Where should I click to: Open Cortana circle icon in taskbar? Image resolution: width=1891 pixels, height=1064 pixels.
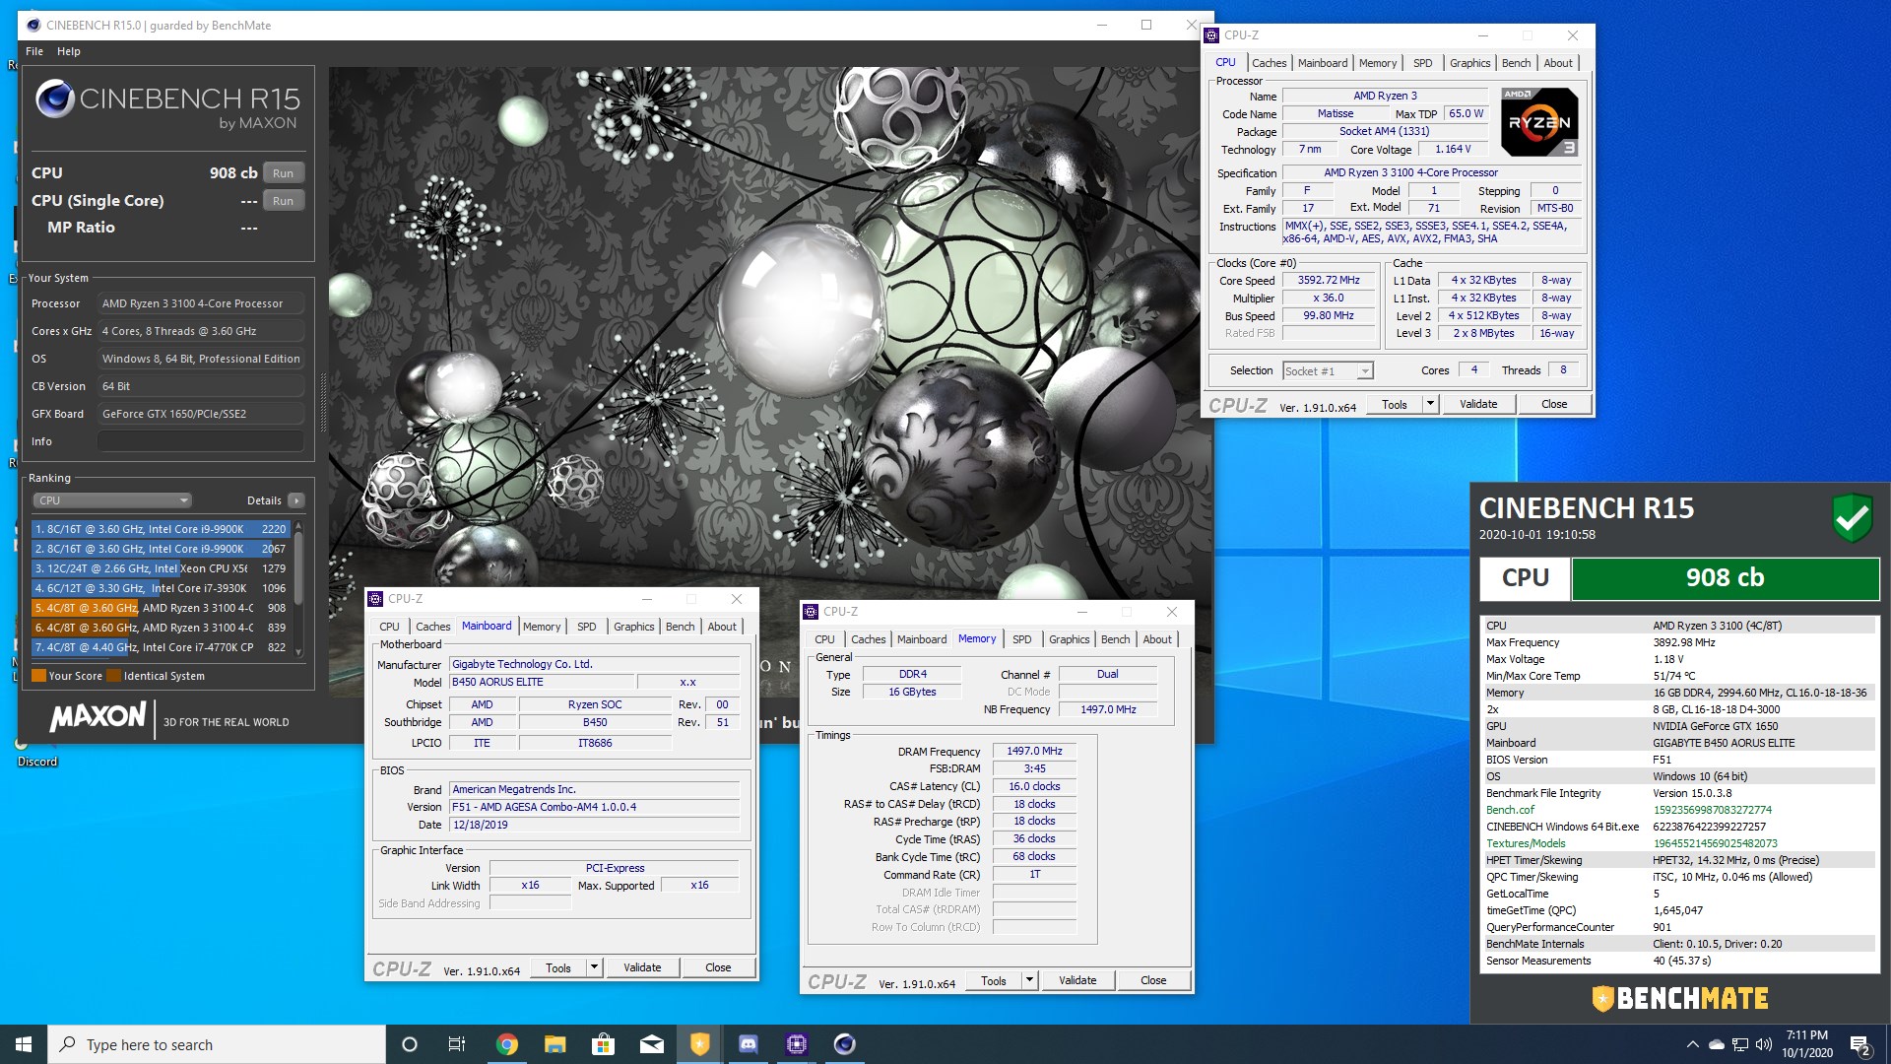pyautogui.click(x=410, y=1044)
